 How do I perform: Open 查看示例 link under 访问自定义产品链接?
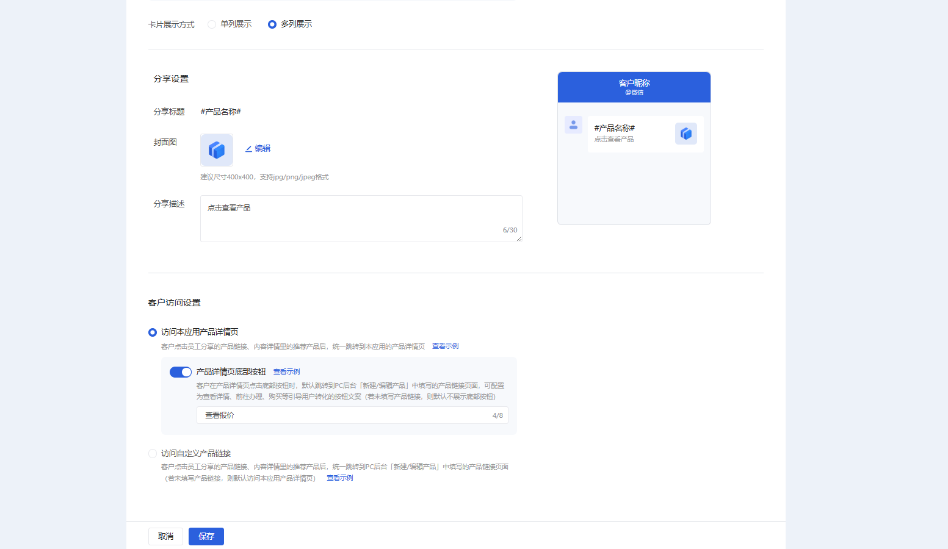click(340, 478)
